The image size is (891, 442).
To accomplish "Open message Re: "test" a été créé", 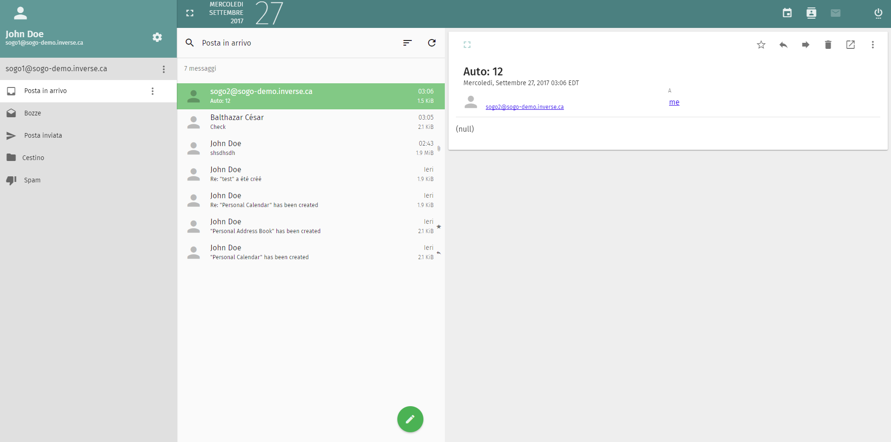I will (311, 174).
